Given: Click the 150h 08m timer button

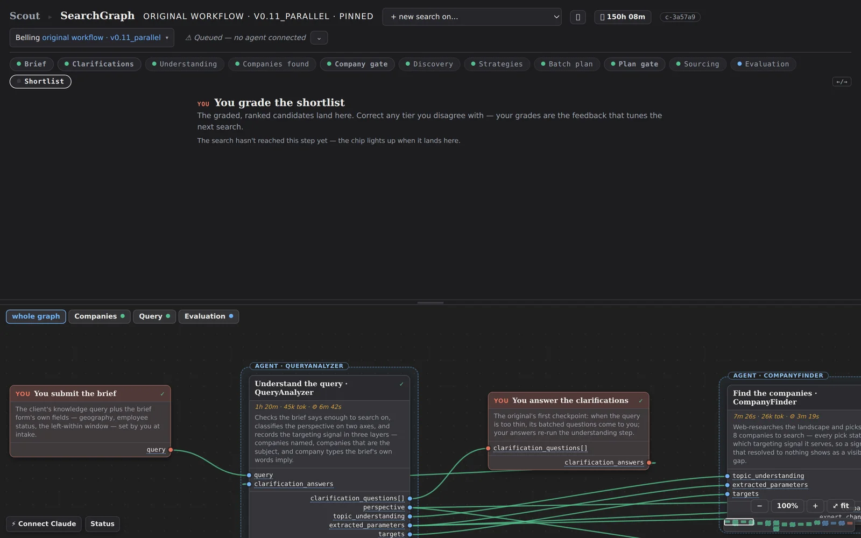Looking at the screenshot, I should tap(623, 17).
